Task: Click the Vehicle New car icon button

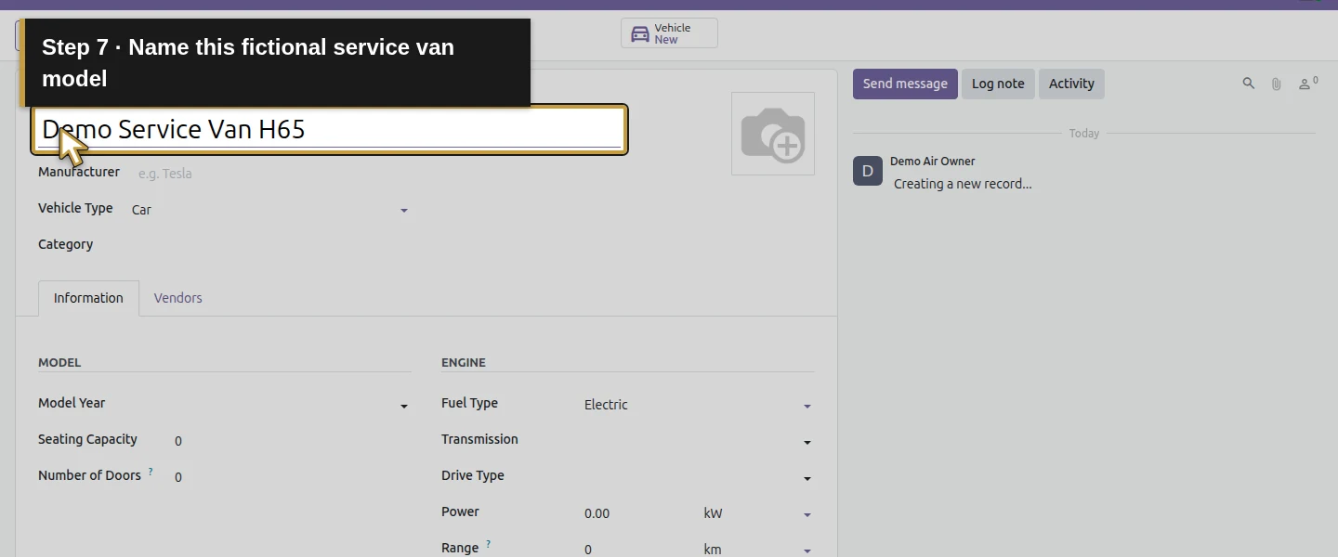Action: coord(669,33)
